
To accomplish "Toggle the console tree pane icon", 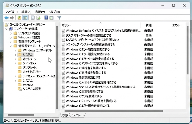I will coord(25,18).
